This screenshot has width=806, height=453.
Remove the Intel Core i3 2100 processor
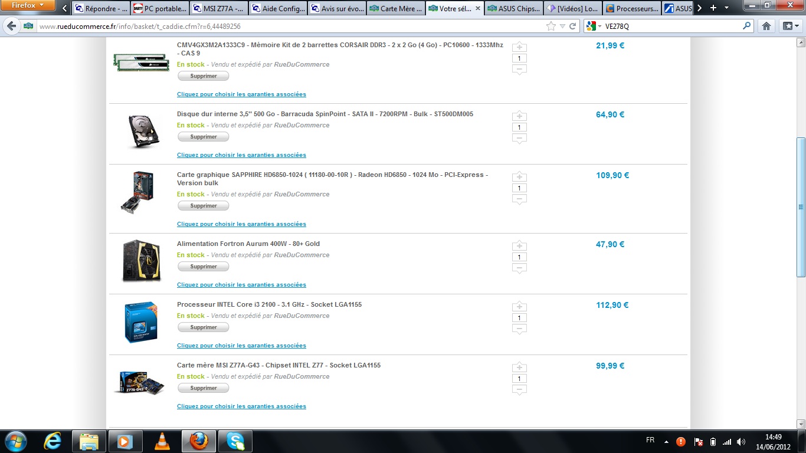[203, 327]
